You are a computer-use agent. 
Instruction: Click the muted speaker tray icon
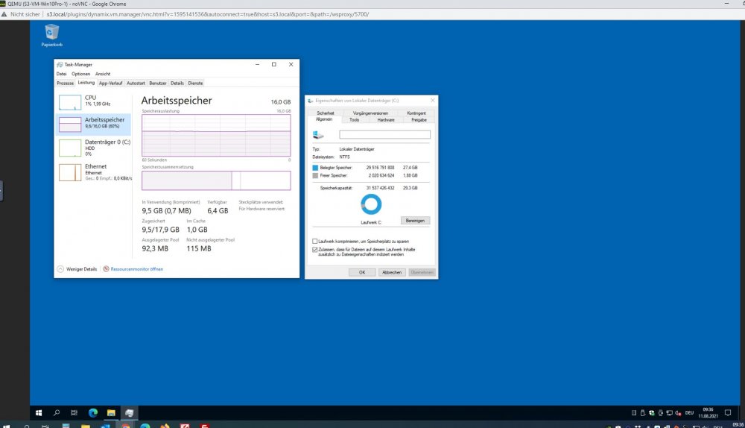(x=679, y=413)
